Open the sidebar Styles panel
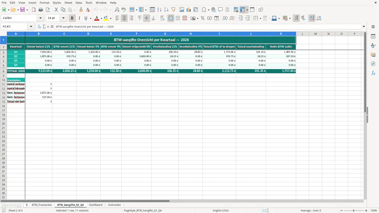This screenshot has height=213, width=379. pos(373,46)
